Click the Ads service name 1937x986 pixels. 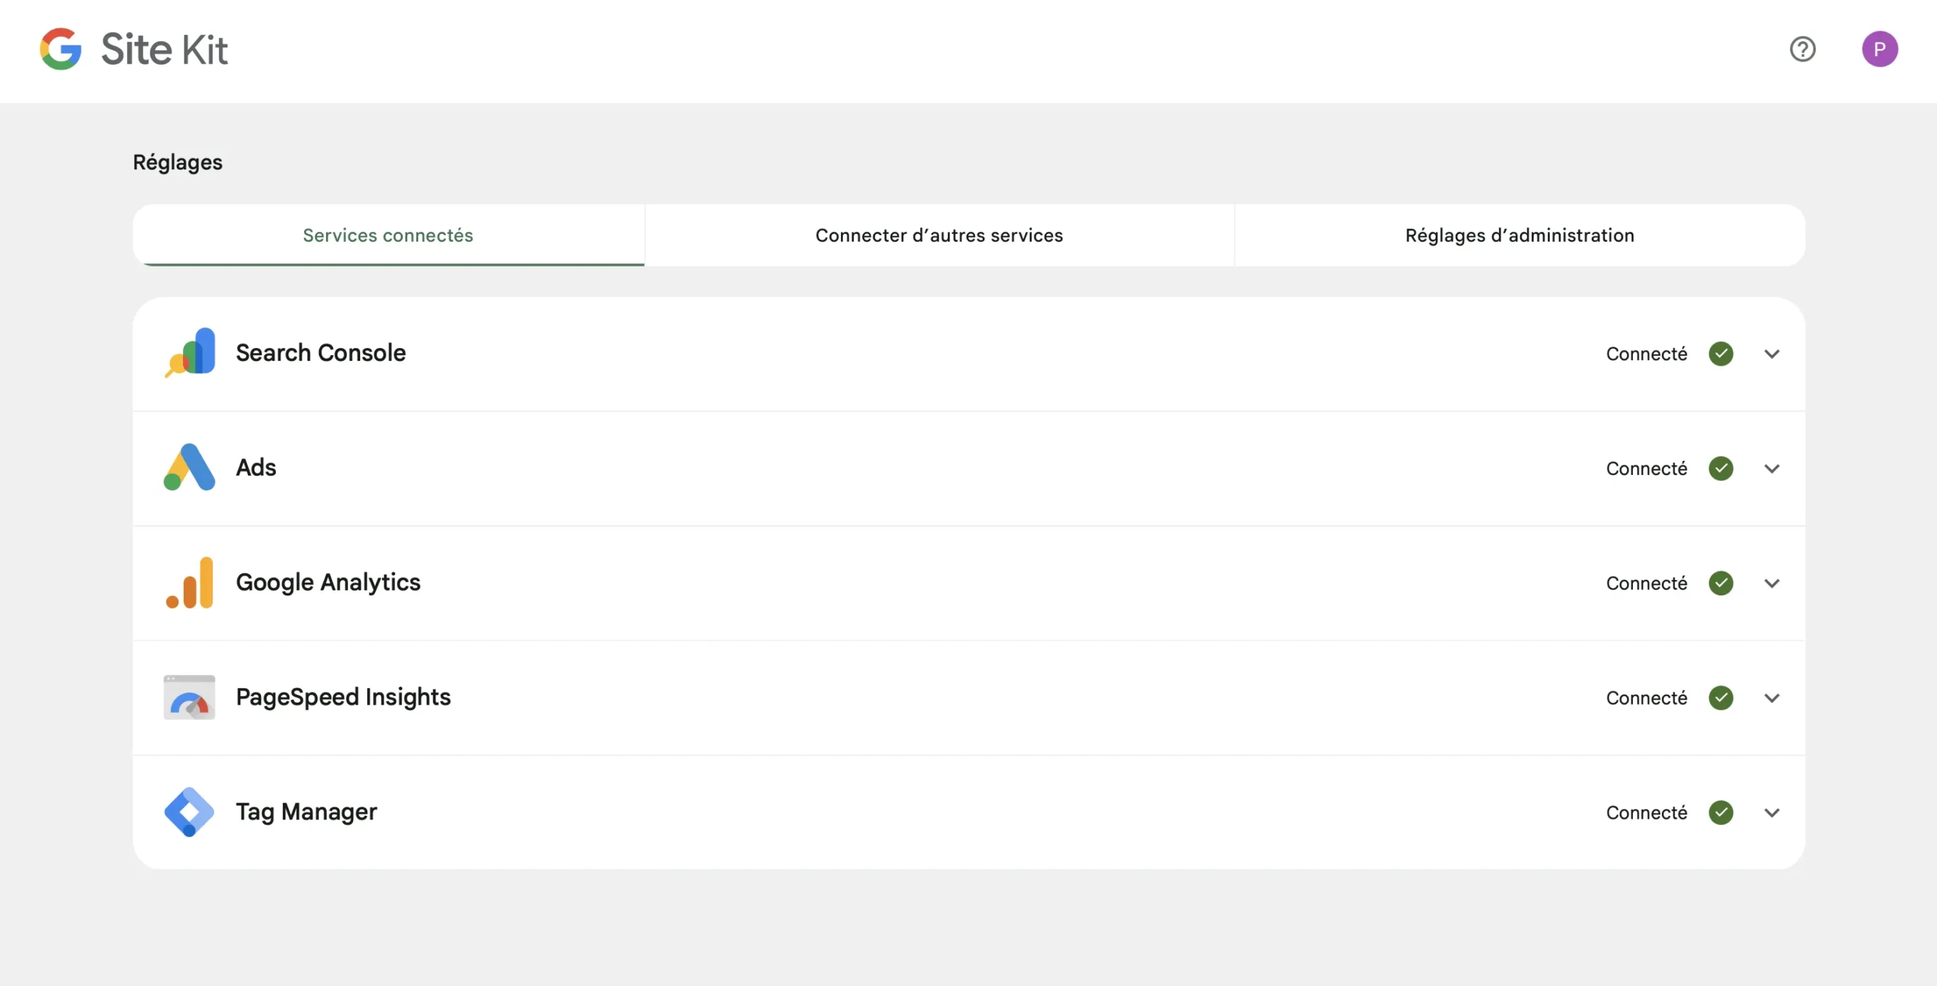256,467
